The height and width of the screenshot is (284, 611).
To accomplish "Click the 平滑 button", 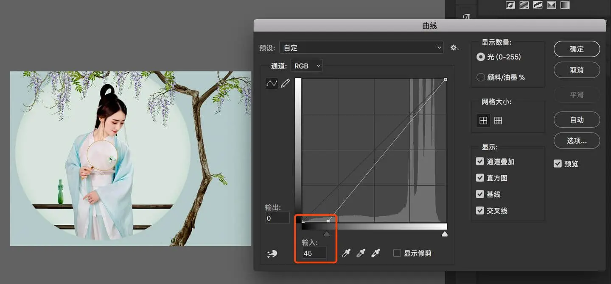I will pyautogui.click(x=577, y=95).
